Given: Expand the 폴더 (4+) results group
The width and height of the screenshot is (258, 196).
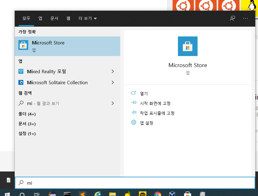Looking at the screenshot, I should [x=27, y=114].
